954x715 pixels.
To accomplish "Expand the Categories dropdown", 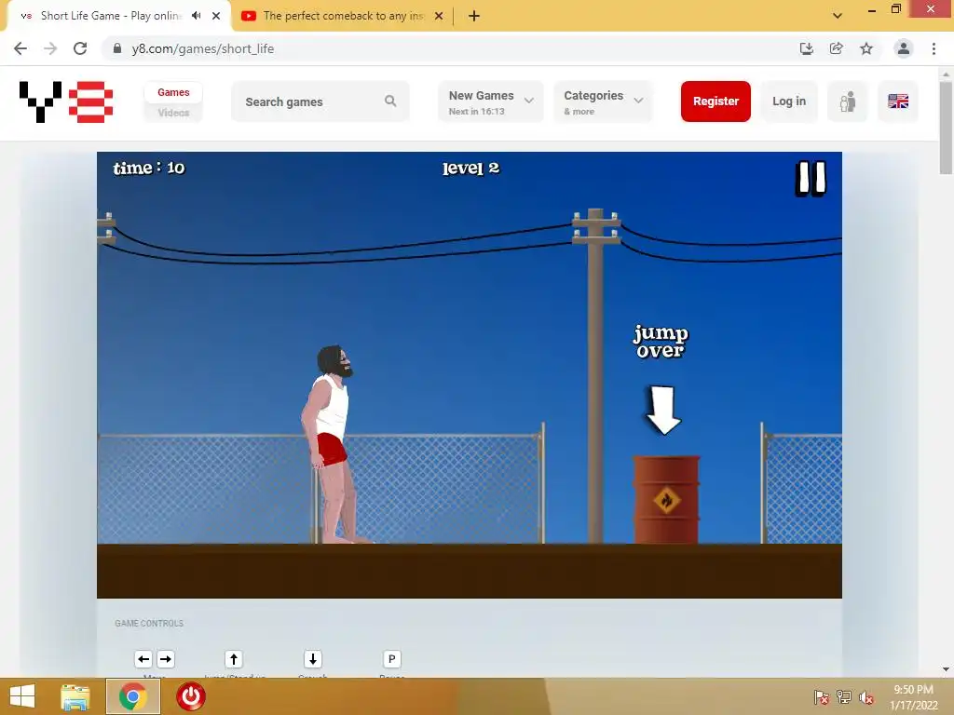I will coord(603,101).
